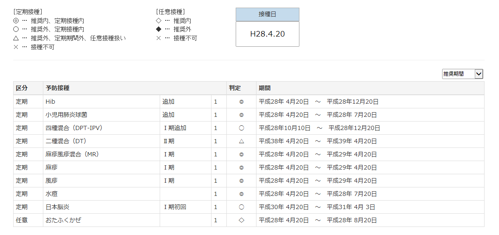Click the H28.4.20 date field
The width and height of the screenshot is (499, 235).
click(267, 34)
